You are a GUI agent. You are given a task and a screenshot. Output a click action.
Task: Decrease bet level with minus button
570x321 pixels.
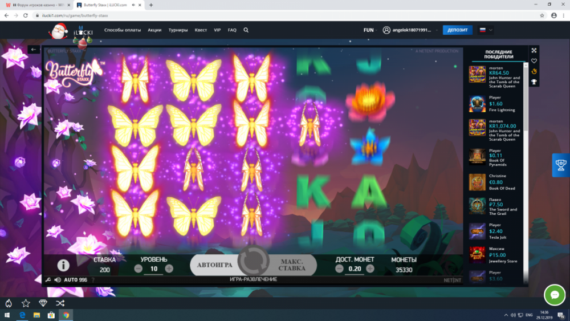point(138,269)
